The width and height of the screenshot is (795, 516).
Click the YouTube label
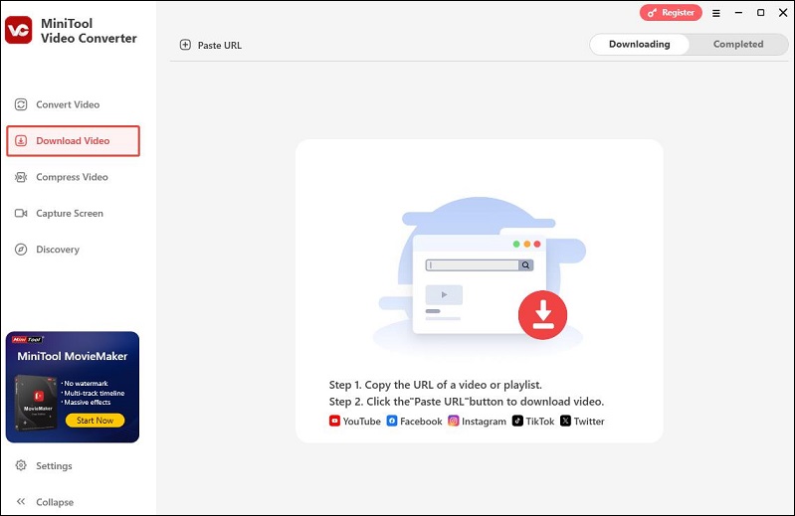tap(361, 422)
